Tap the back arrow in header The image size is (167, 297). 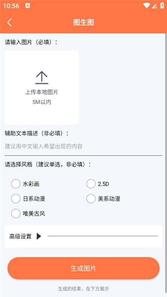click(10, 22)
